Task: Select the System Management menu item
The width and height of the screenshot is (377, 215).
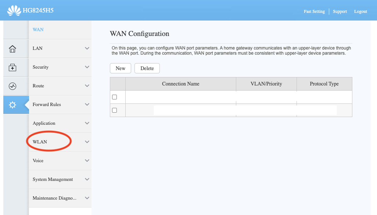Action: (x=53, y=179)
